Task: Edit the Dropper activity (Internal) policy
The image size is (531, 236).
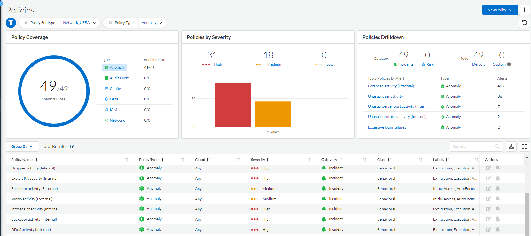Action: click(x=488, y=168)
